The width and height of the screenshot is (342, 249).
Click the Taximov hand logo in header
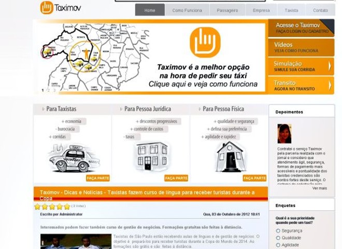pyautogui.click(x=47, y=8)
